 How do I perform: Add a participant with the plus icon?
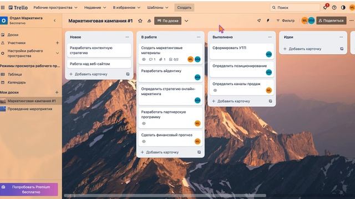pyautogui.click(x=57, y=43)
